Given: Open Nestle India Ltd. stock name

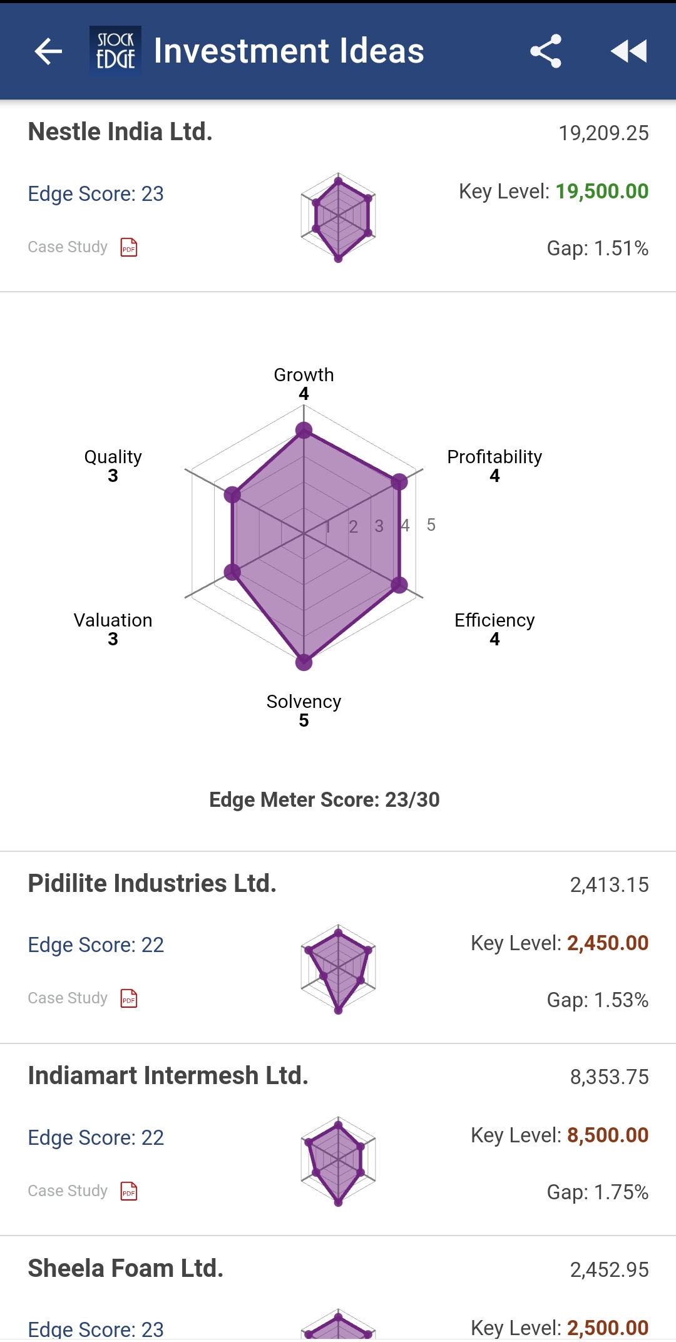Looking at the screenshot, I should (x=120, y=132).
